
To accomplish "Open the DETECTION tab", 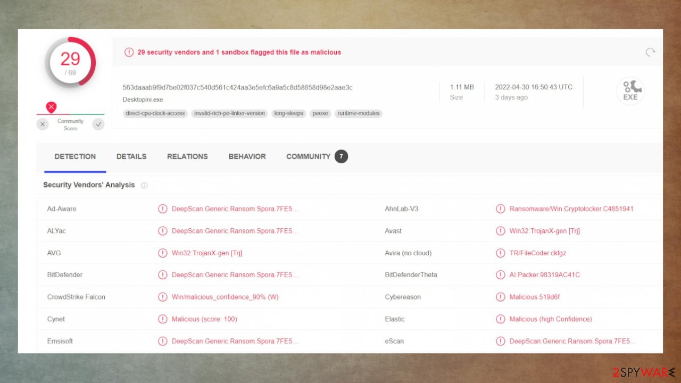I will [75, 156].
